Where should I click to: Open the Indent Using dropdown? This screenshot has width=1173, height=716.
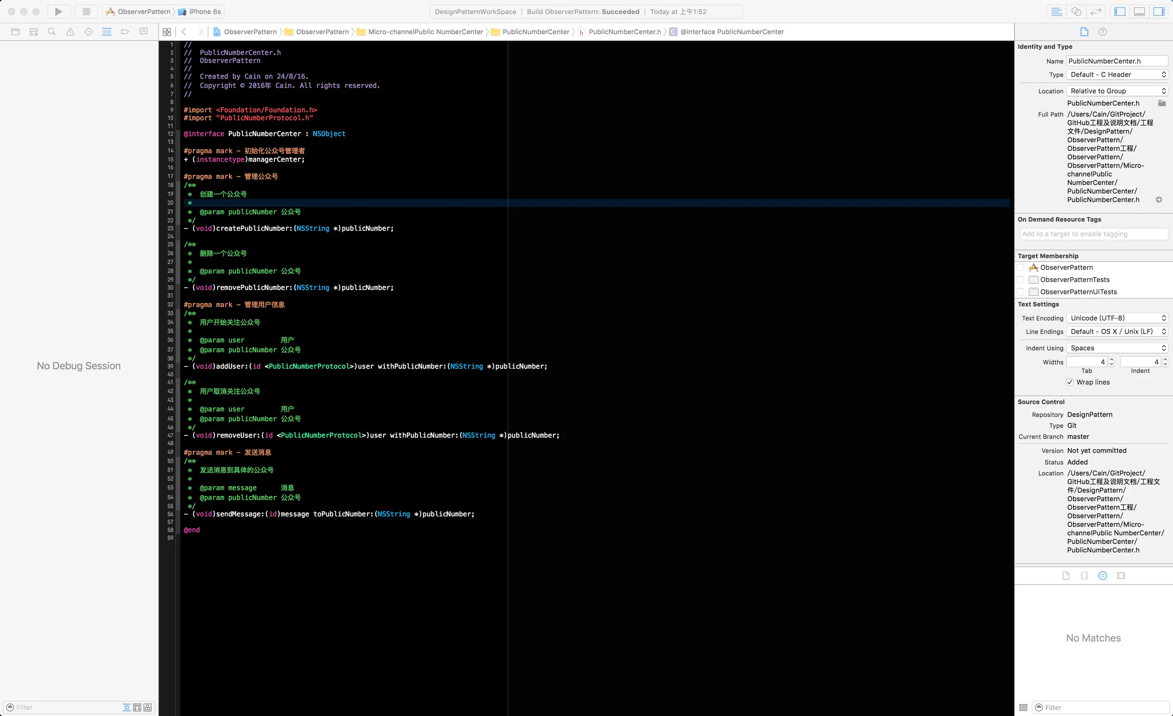point(1117,348)
